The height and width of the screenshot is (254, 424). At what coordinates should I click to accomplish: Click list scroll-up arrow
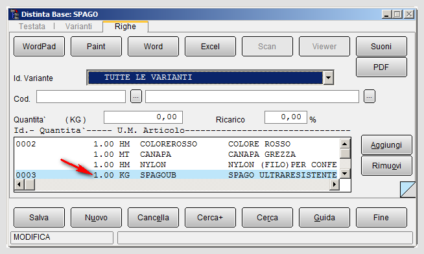point(344,144)
